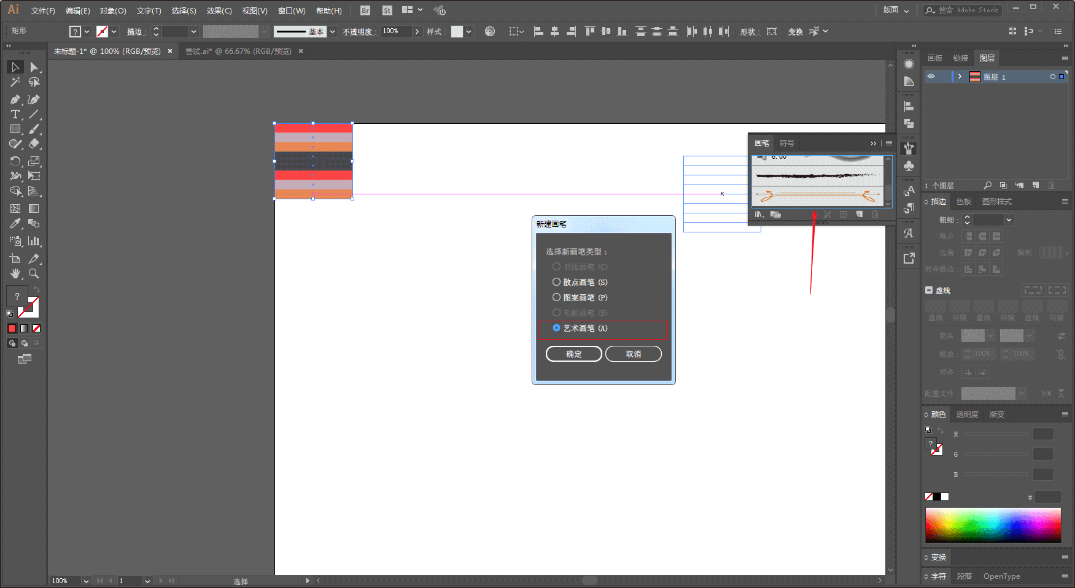
Task: Select the Hand tool
Action: (x=15, y=273)
